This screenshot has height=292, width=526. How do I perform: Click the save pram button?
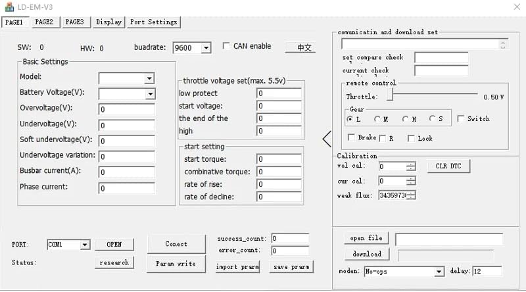point(291,267)
